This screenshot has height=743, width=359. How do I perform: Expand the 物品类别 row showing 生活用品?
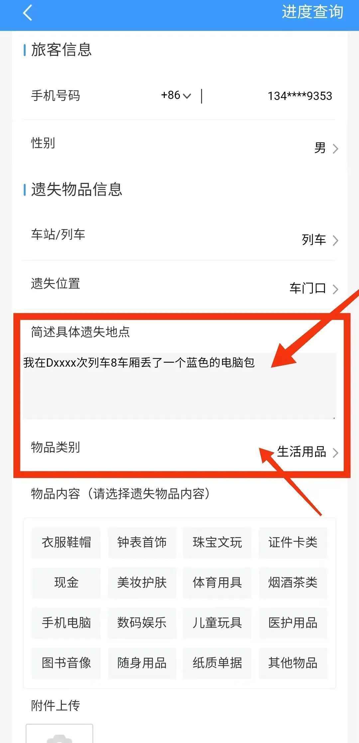pyautogui.click(x=179, y=449)
